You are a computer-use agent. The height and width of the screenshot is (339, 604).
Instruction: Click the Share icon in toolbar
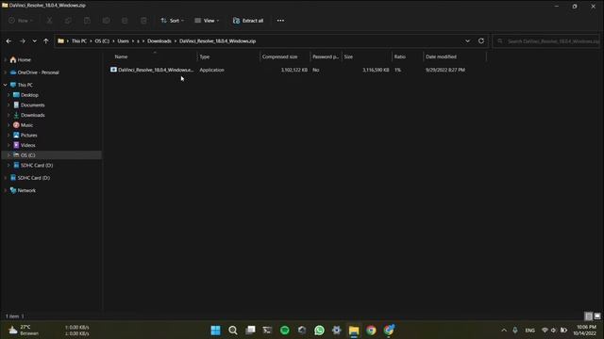point(125,21)
